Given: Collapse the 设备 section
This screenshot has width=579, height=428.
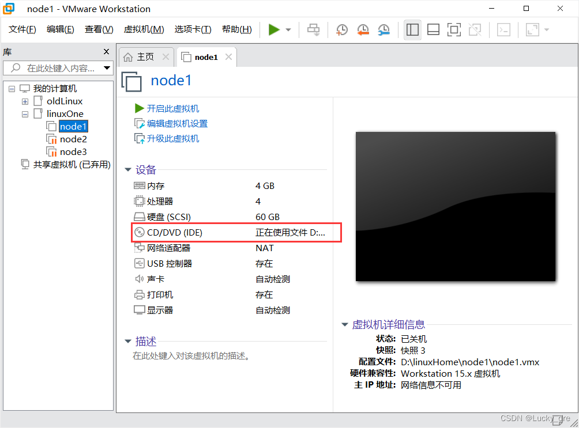Looking at the screenshot, I should (x=128, y=170).
